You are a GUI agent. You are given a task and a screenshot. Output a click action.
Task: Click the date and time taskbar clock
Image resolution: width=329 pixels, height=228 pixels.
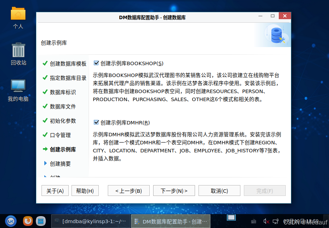coord(301,221)
